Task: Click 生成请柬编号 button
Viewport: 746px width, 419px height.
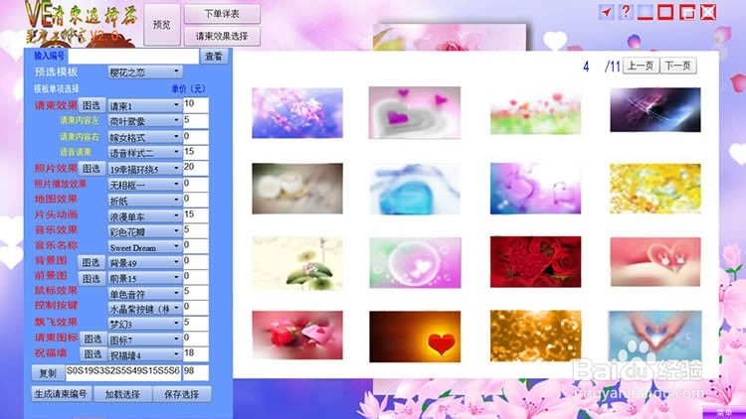Action: click(62, 394)
